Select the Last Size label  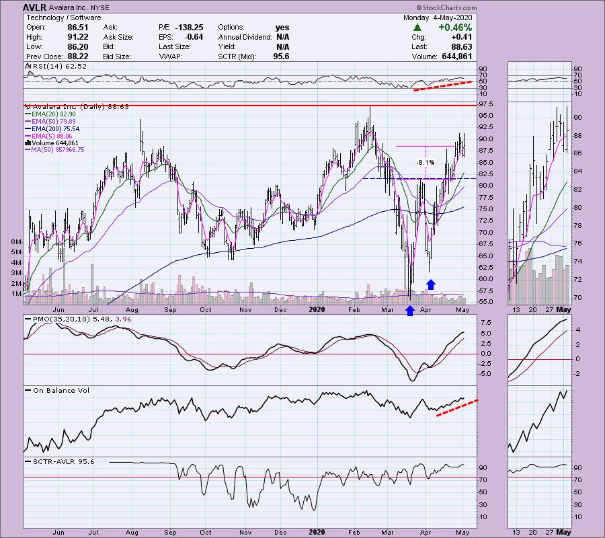tap(174, 46)
